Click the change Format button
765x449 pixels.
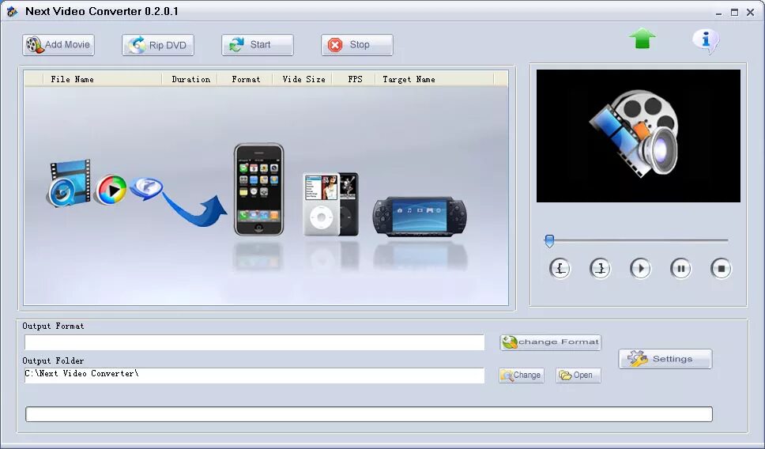pos(550,342)
